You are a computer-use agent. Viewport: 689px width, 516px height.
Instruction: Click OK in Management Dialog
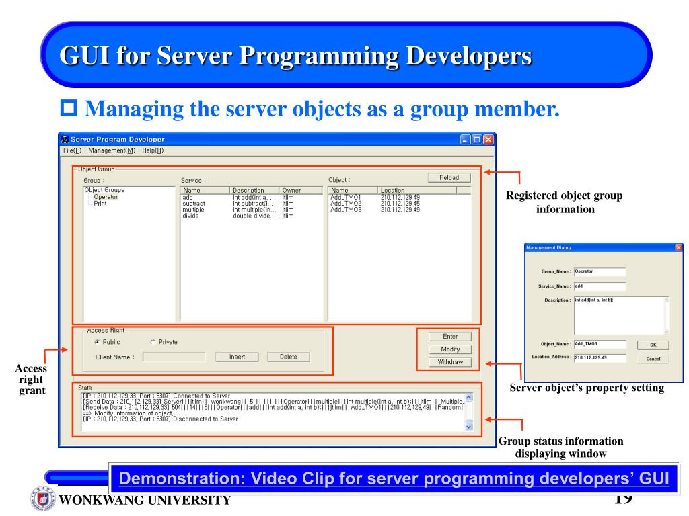[653, 345]
